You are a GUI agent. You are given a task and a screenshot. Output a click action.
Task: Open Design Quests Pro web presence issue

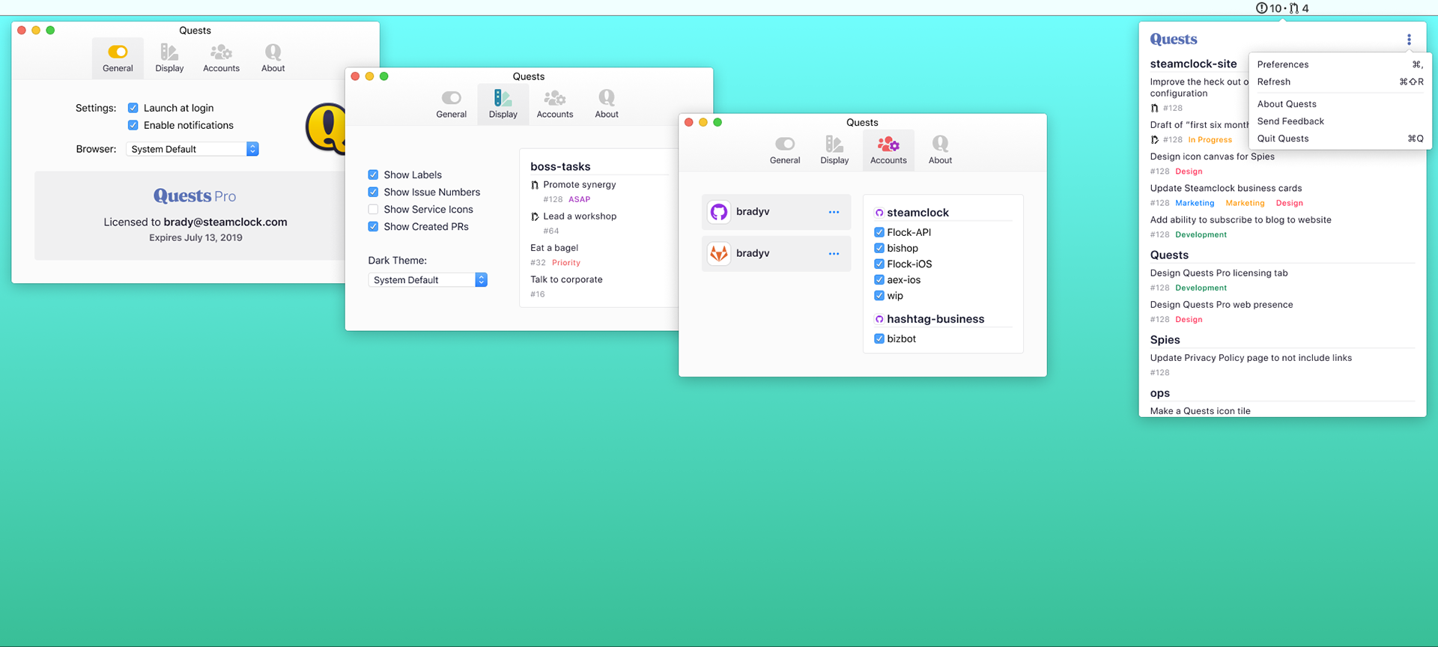[x=1221, y=304]
